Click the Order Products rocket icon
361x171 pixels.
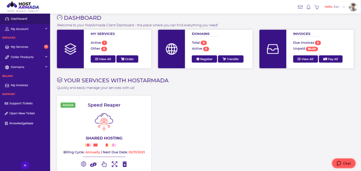pos(7,57)
